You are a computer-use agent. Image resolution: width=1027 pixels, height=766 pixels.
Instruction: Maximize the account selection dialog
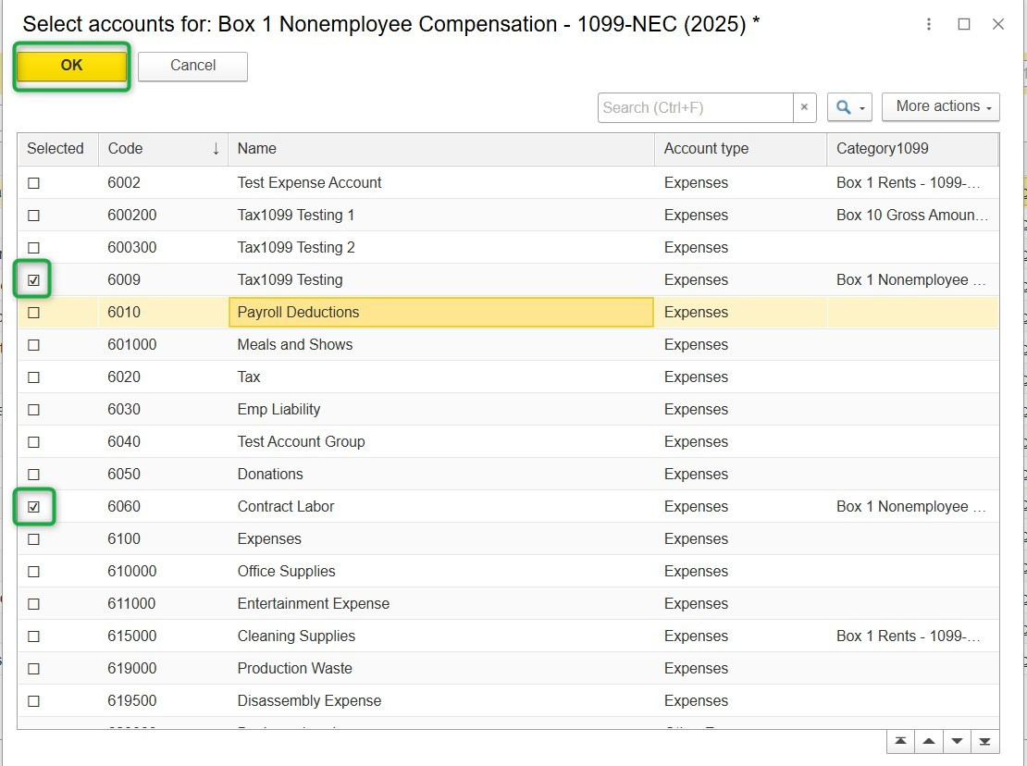[964, 25]
